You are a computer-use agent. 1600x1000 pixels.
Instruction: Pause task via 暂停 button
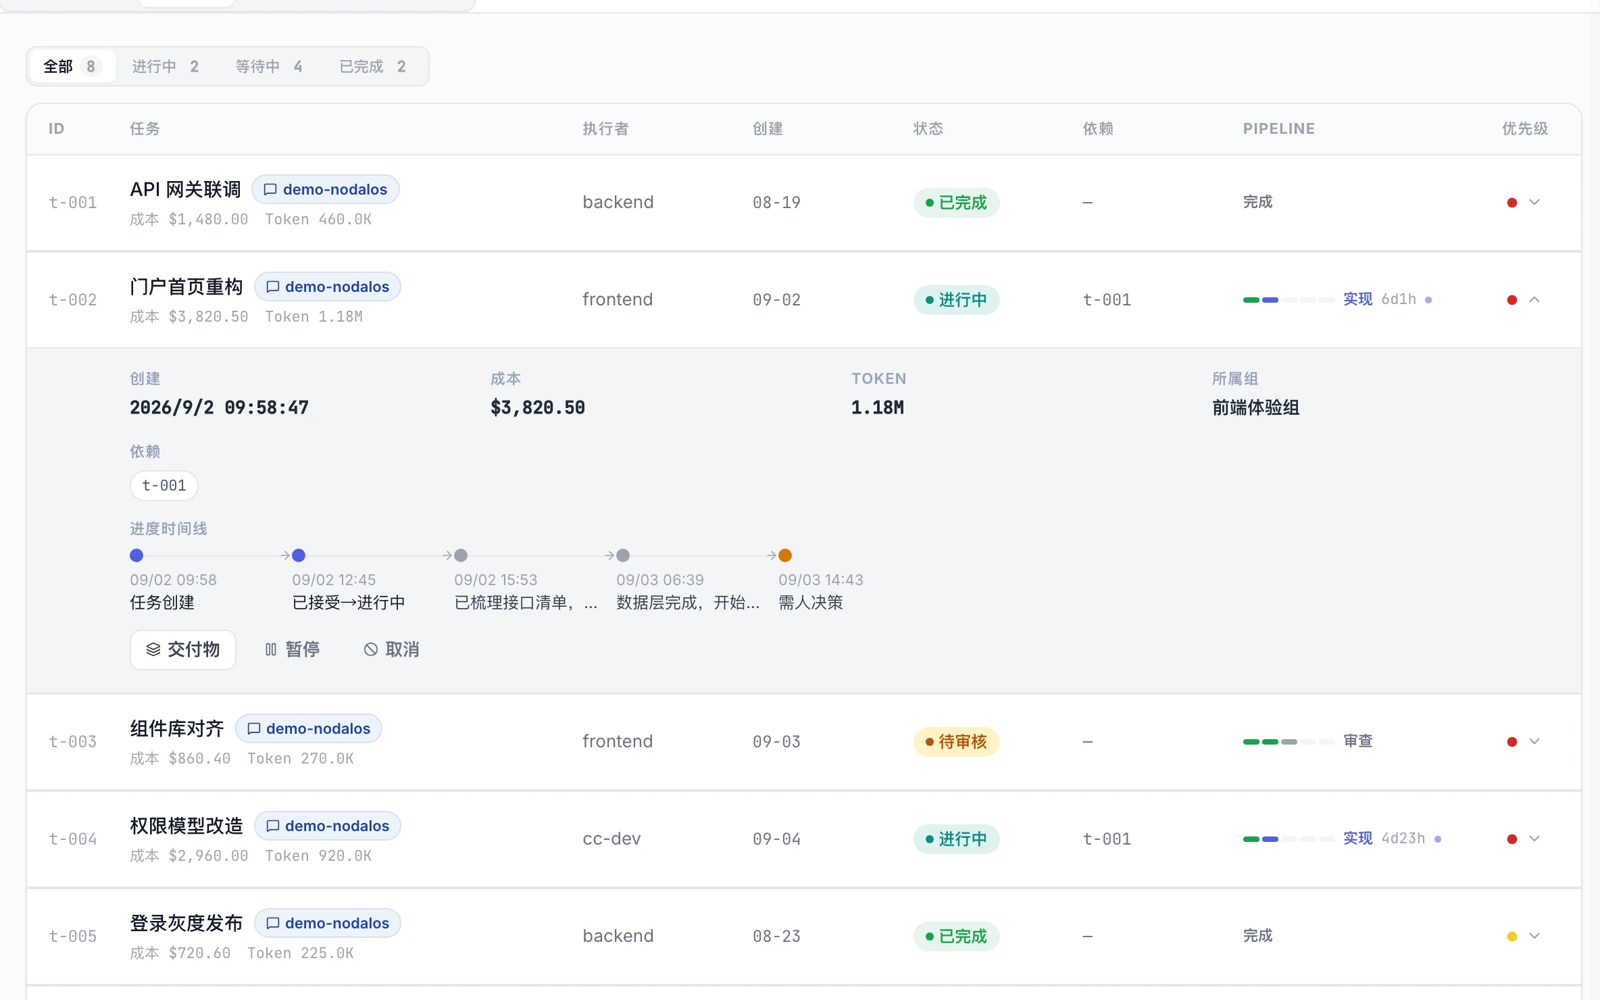click(x=292, y=649)
